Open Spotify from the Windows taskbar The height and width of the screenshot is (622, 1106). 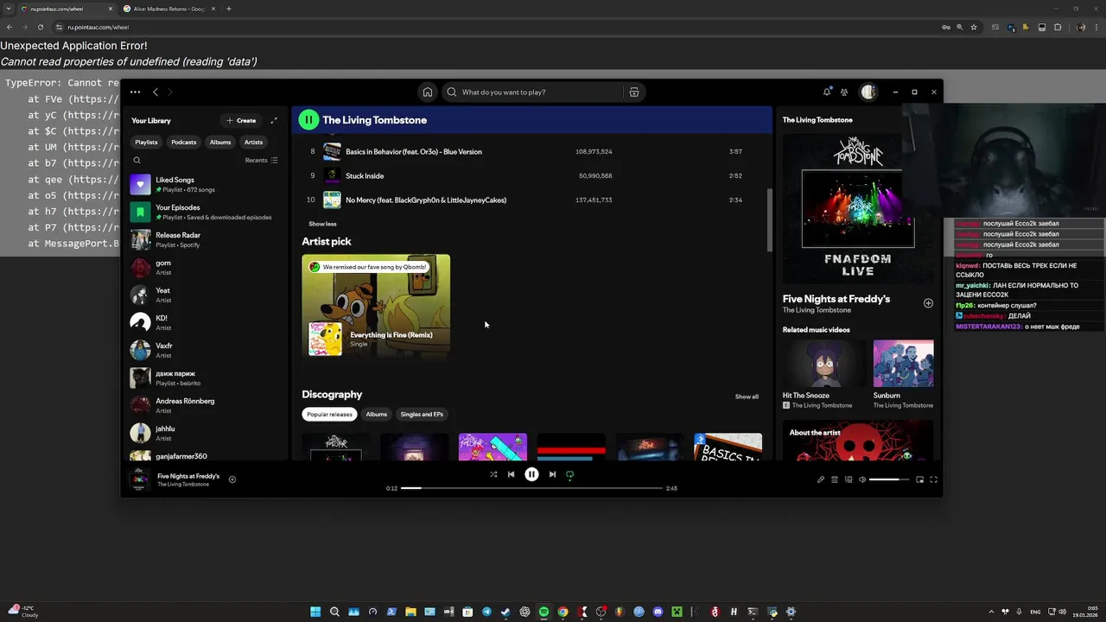tap(543, 612)
